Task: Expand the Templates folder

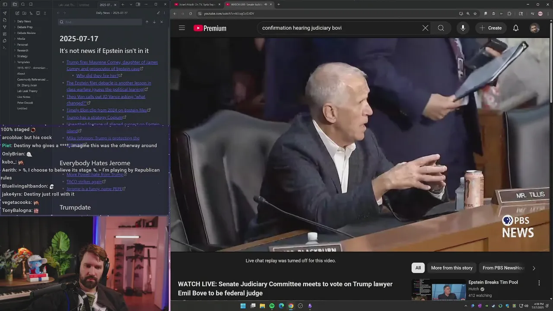Action: click(23, 62)
